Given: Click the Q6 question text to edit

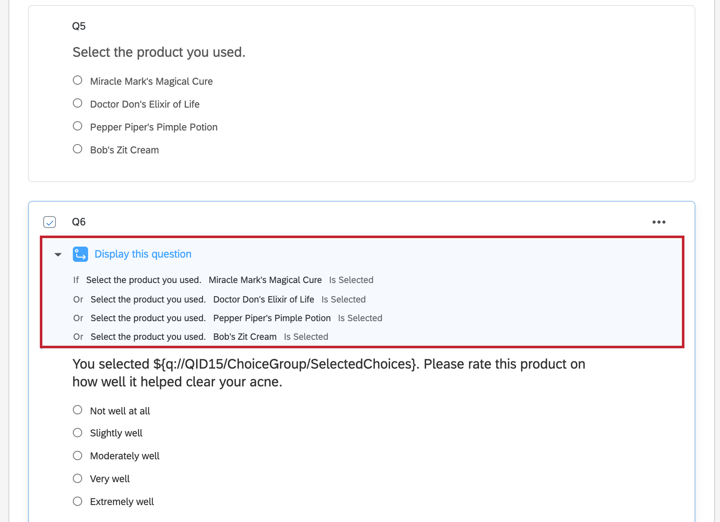Looking at the screenshot, I should (x=328, y=372).
